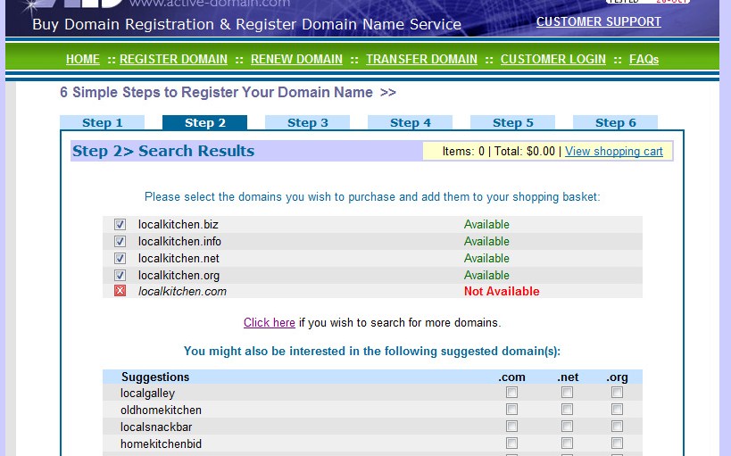Toggle the localkitchen.org checkbox
The image size is (731, 456).
[x=120, y=276]
